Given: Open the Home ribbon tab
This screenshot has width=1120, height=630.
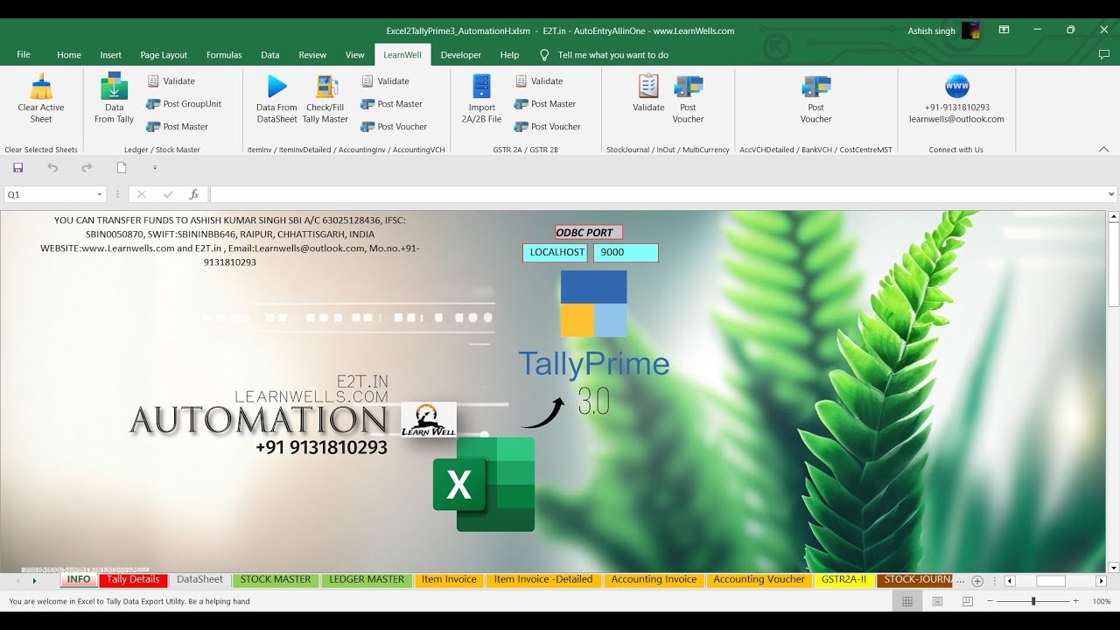Looking at the screenshot, I should tap(69, 54).
